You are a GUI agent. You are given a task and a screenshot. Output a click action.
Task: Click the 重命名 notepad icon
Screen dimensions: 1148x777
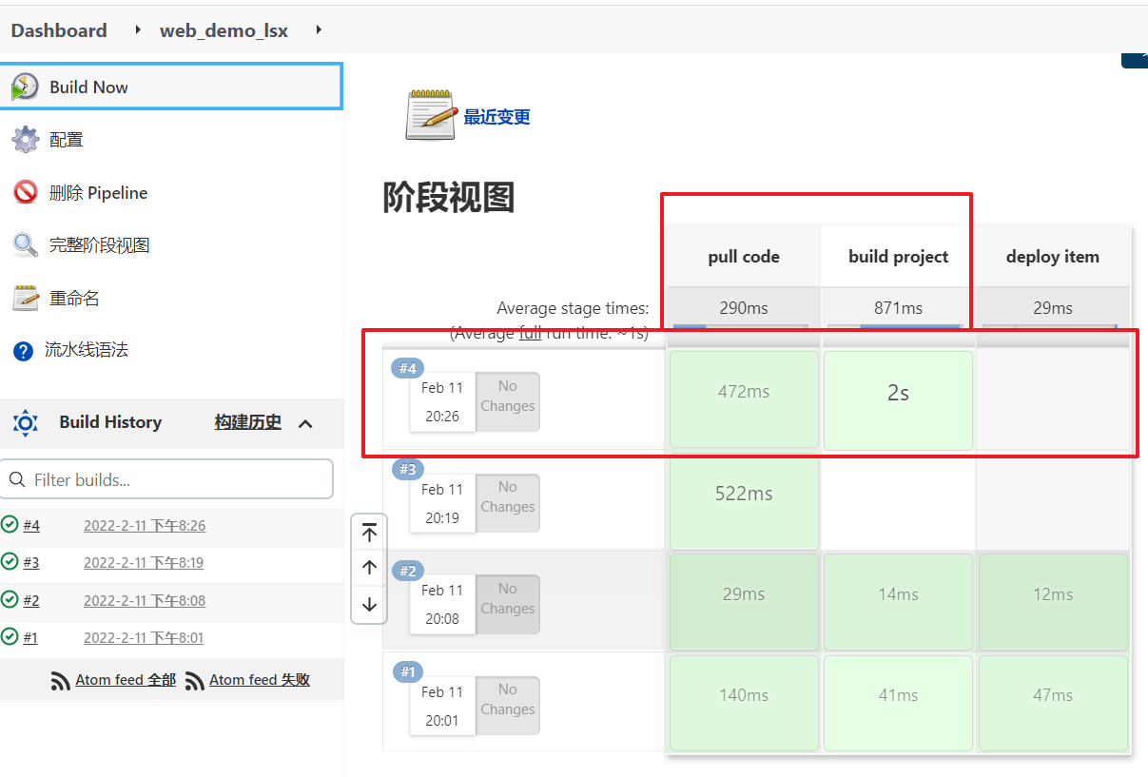coord(25,298)
